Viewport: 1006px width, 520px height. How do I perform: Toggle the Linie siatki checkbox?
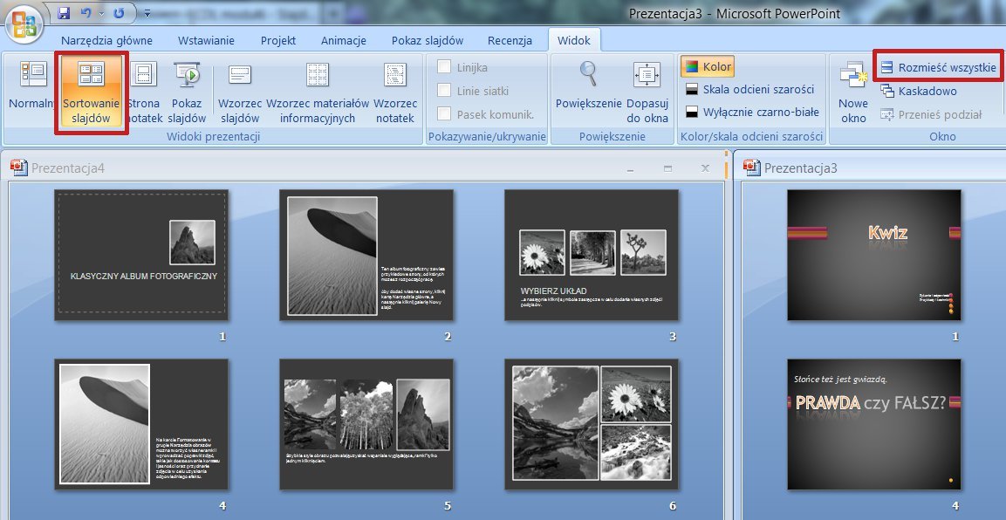pos(443,91)
